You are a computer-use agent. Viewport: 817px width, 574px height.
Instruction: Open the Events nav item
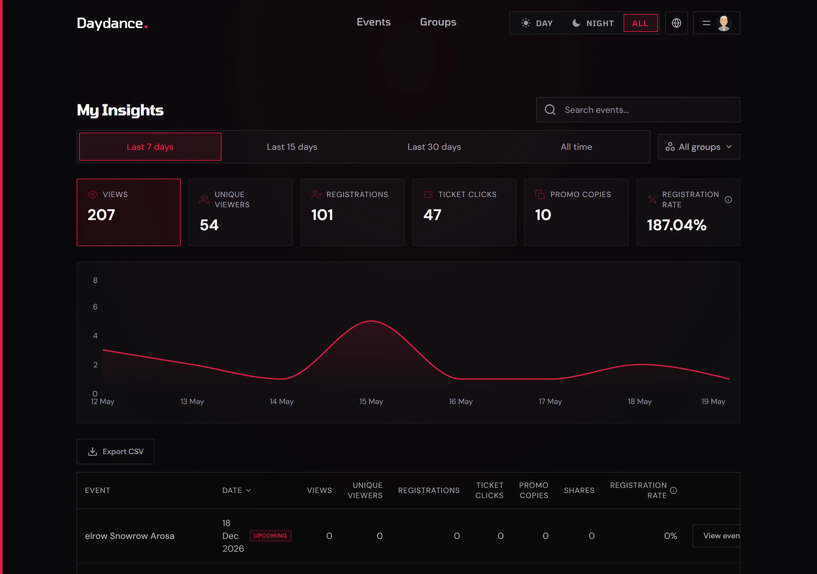(373, 22)
